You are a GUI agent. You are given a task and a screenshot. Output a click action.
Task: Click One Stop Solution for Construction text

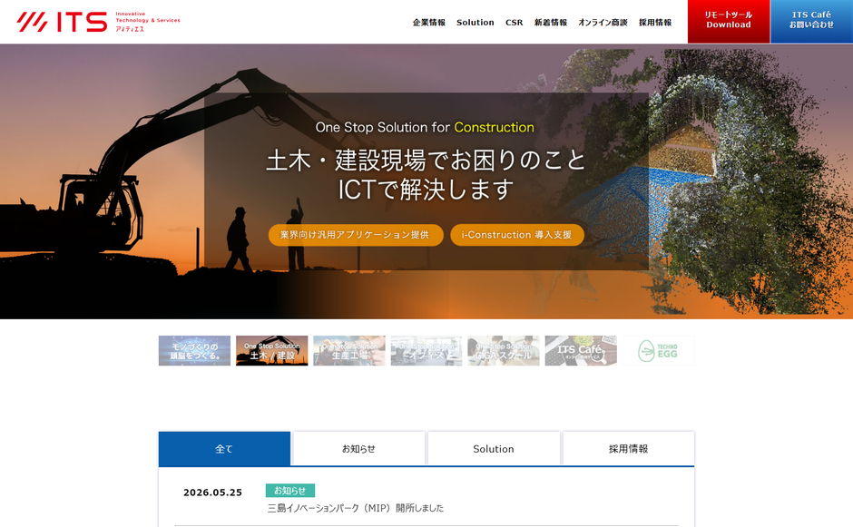[425, 127]
